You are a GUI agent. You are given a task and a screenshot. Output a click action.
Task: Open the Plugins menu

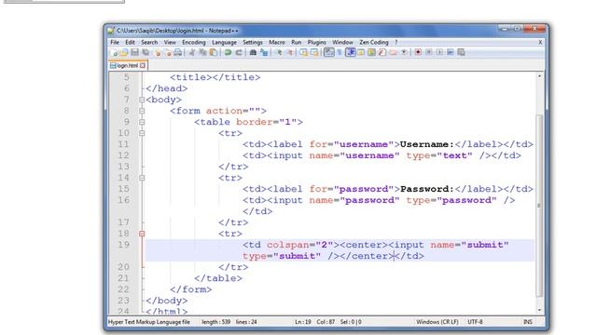pos(317,42)
